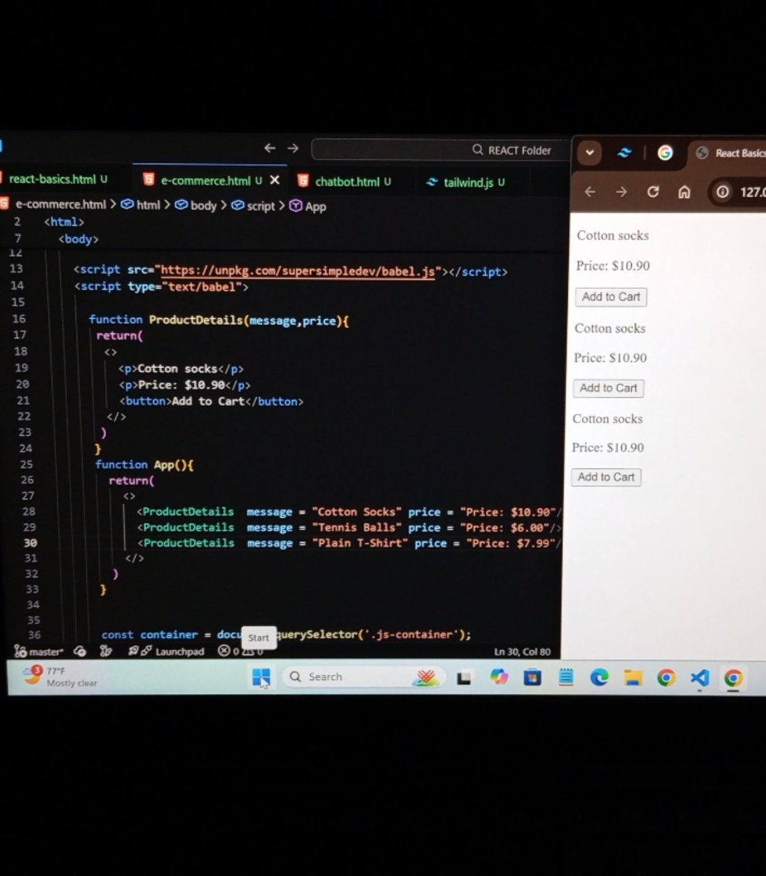
Task: Open the html breadcrumb segment
Action: coord(142,205)
